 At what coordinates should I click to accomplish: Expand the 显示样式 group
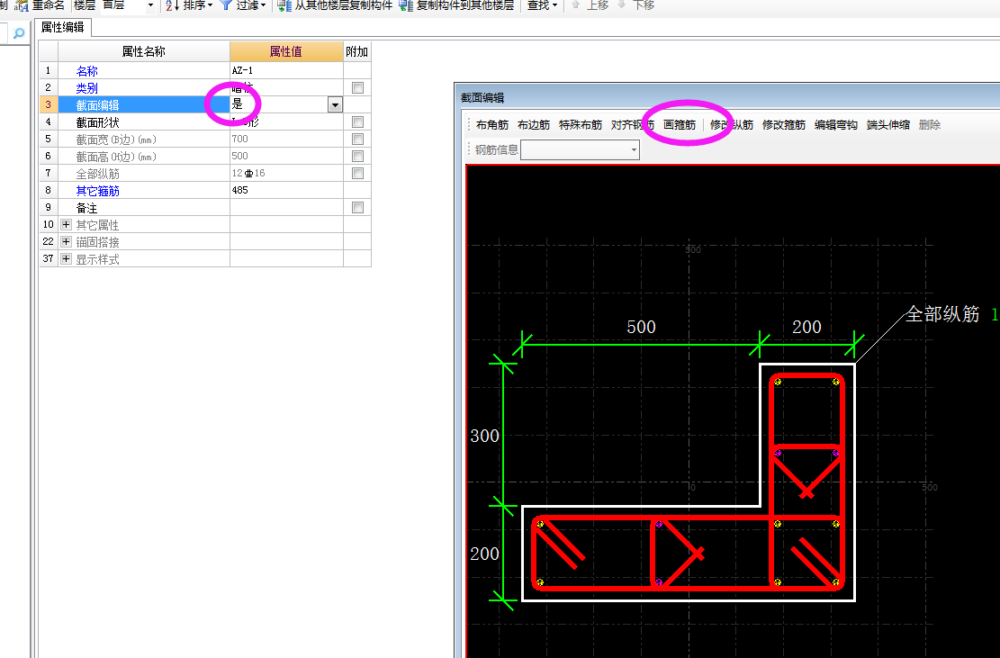(66, 259)
